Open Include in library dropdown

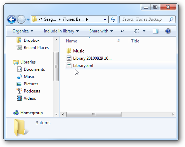pos(61,31)
